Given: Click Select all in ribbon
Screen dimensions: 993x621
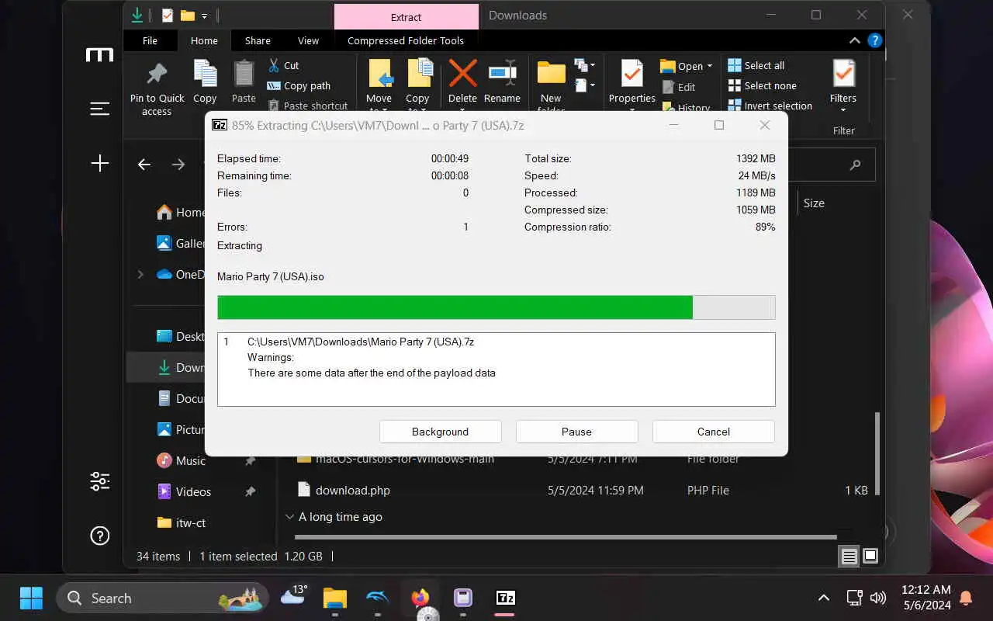Looking at the screenshot, I should click(x=756, y=65).
